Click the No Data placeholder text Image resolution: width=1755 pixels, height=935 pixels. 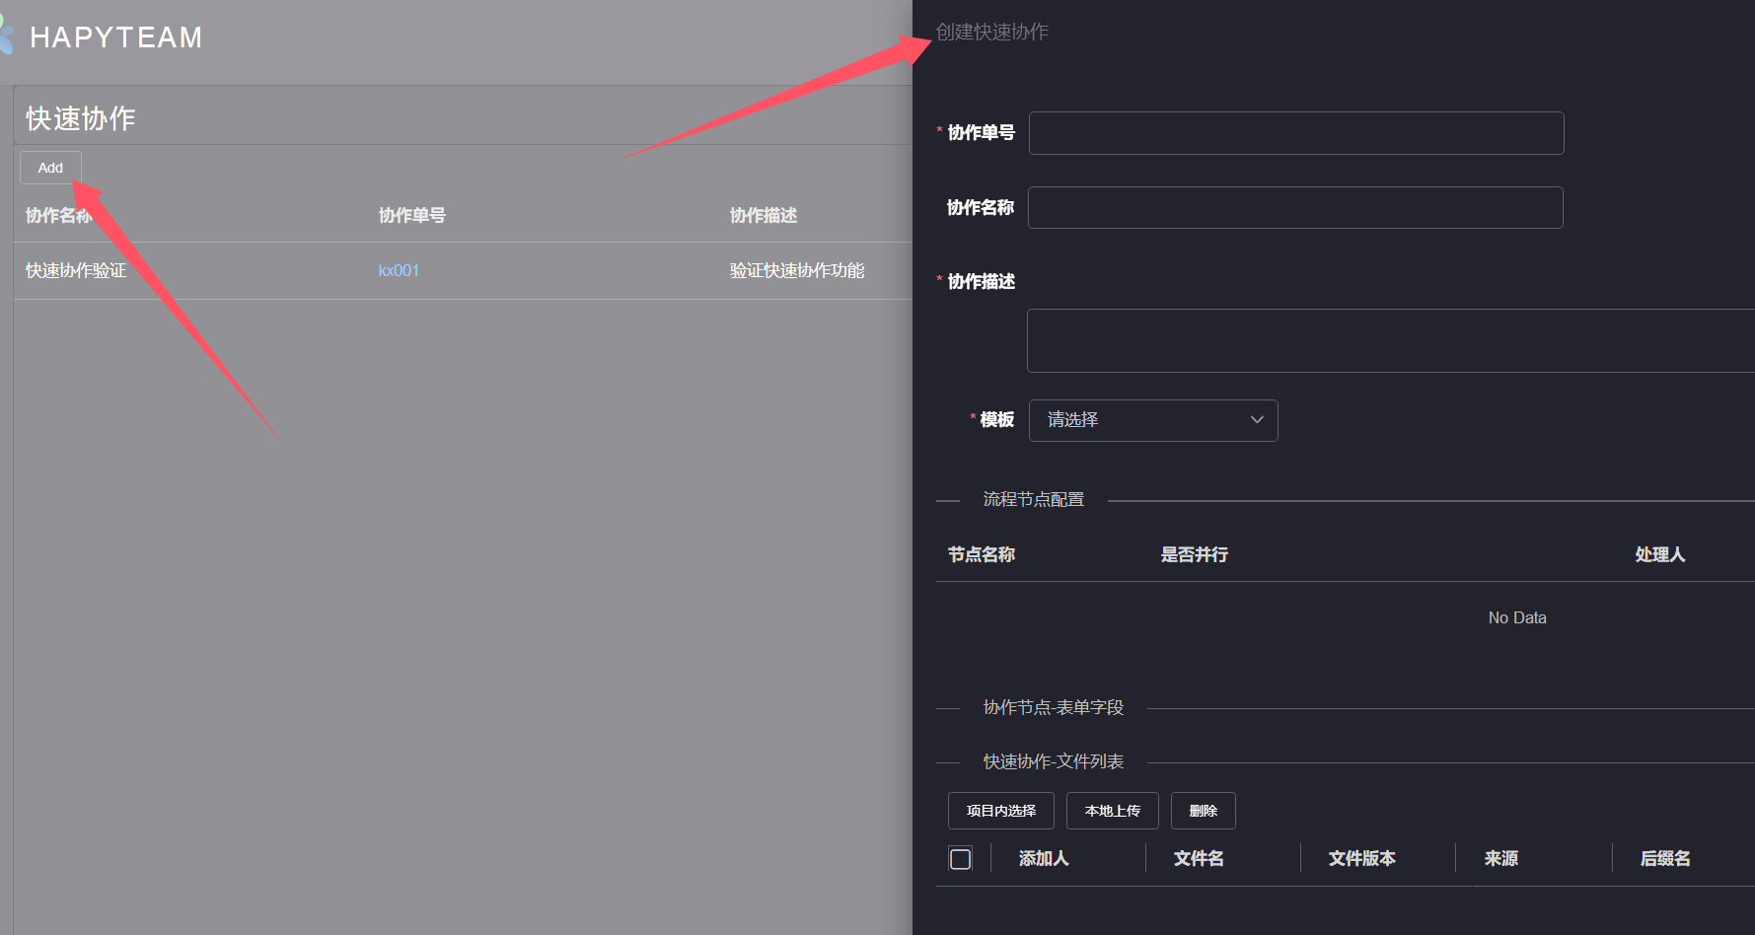click(1517, 617)
